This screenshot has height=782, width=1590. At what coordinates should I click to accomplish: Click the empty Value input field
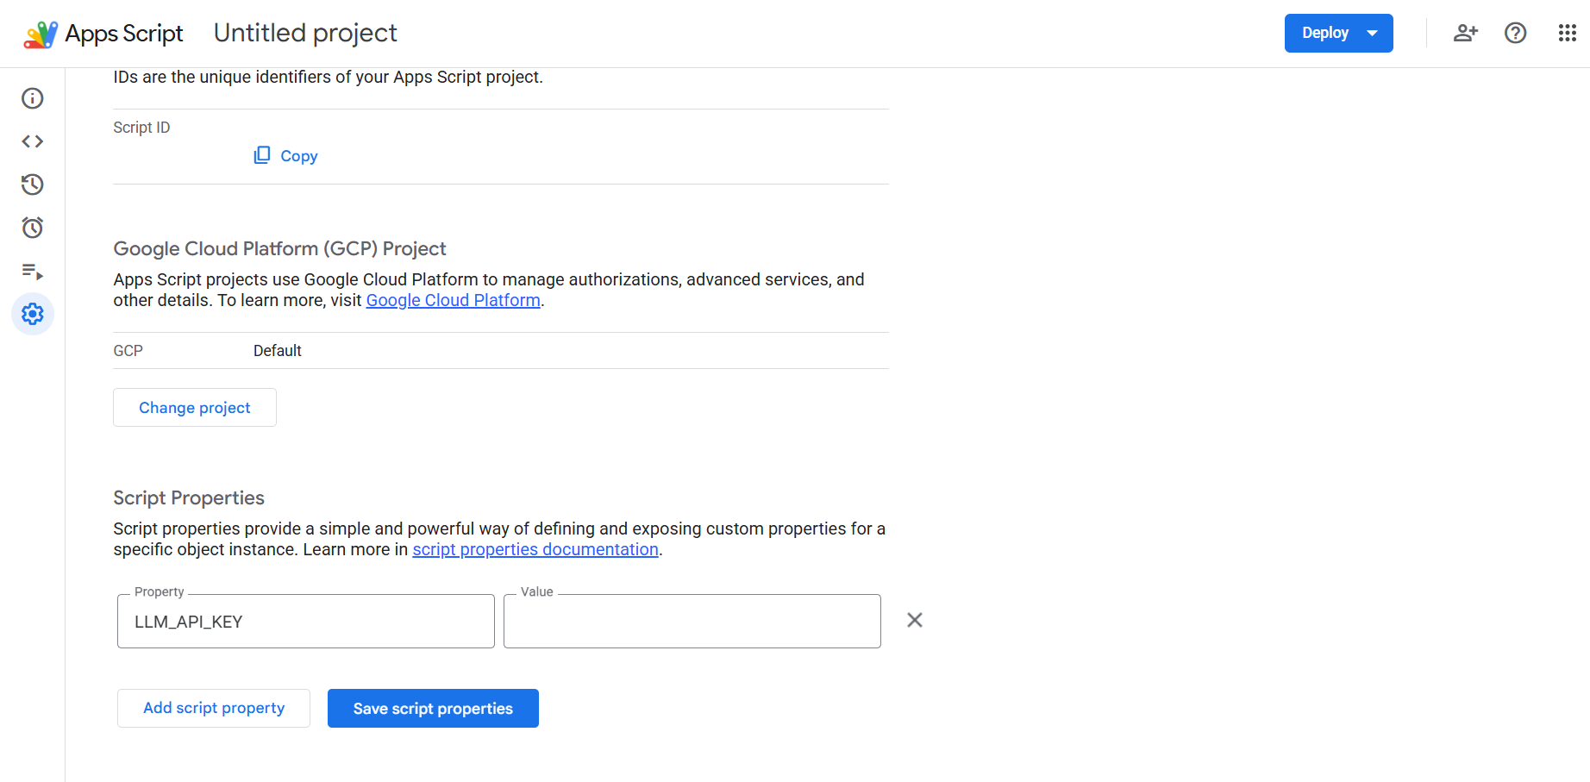pos(692,621)
